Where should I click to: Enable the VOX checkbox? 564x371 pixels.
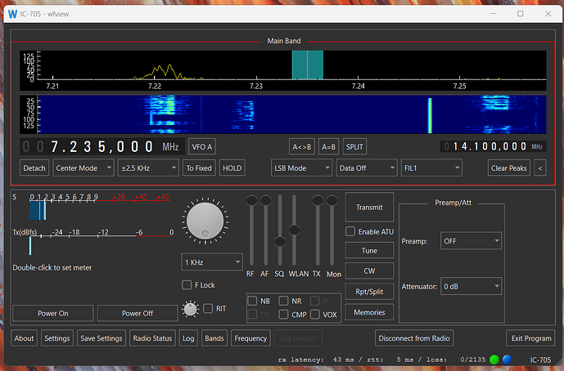tap(314, 315)
